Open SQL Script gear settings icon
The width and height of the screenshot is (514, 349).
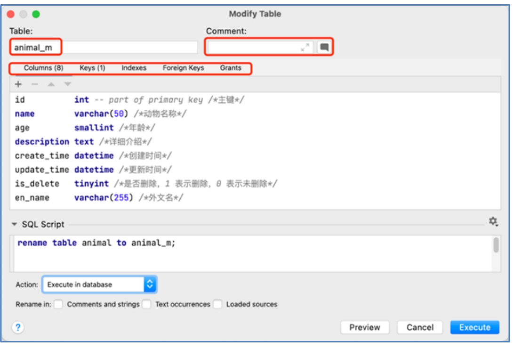493,221
